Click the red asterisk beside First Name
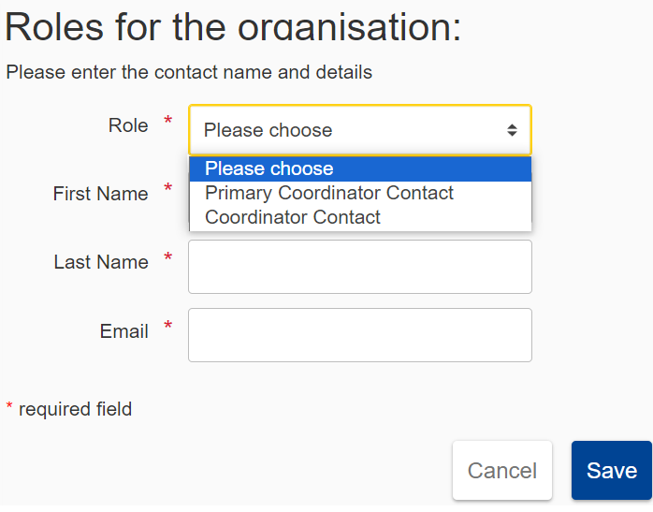 click(x=168, y=189)
